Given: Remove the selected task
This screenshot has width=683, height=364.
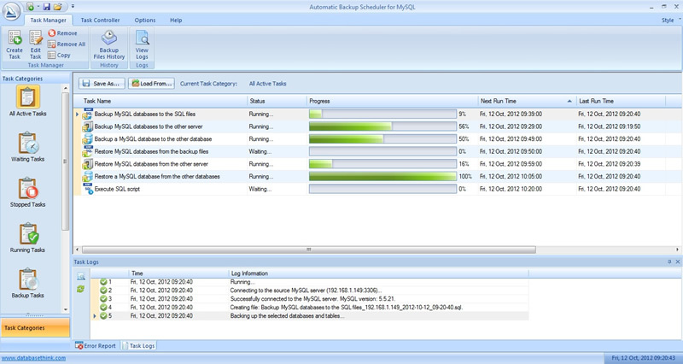Looking at the screenshot, I should 62,33.
